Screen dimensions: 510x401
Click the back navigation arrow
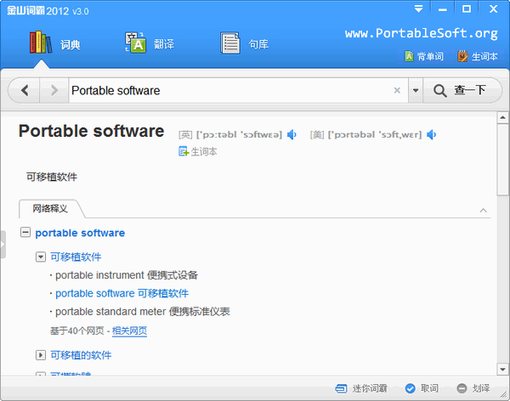(x=25, y=90)
